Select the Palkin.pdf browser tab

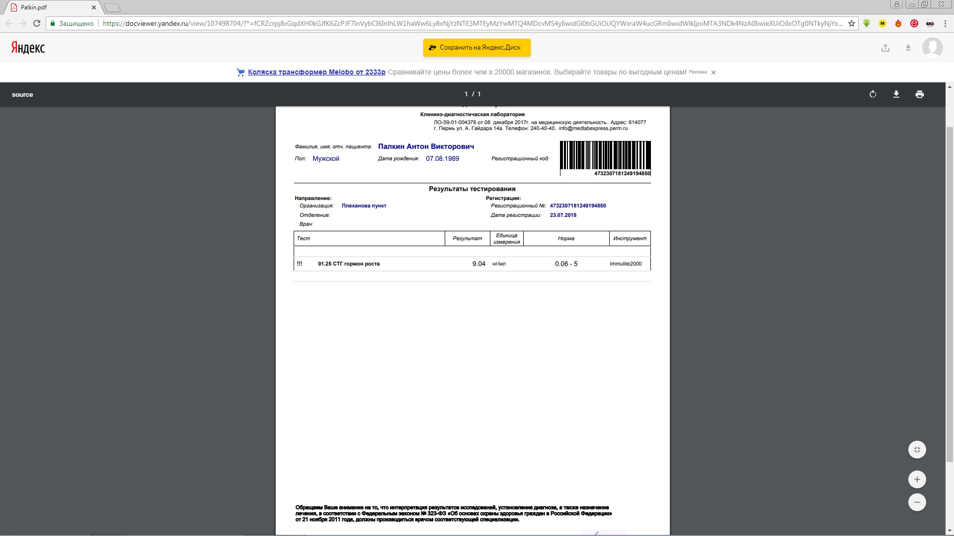coord(50,7)
